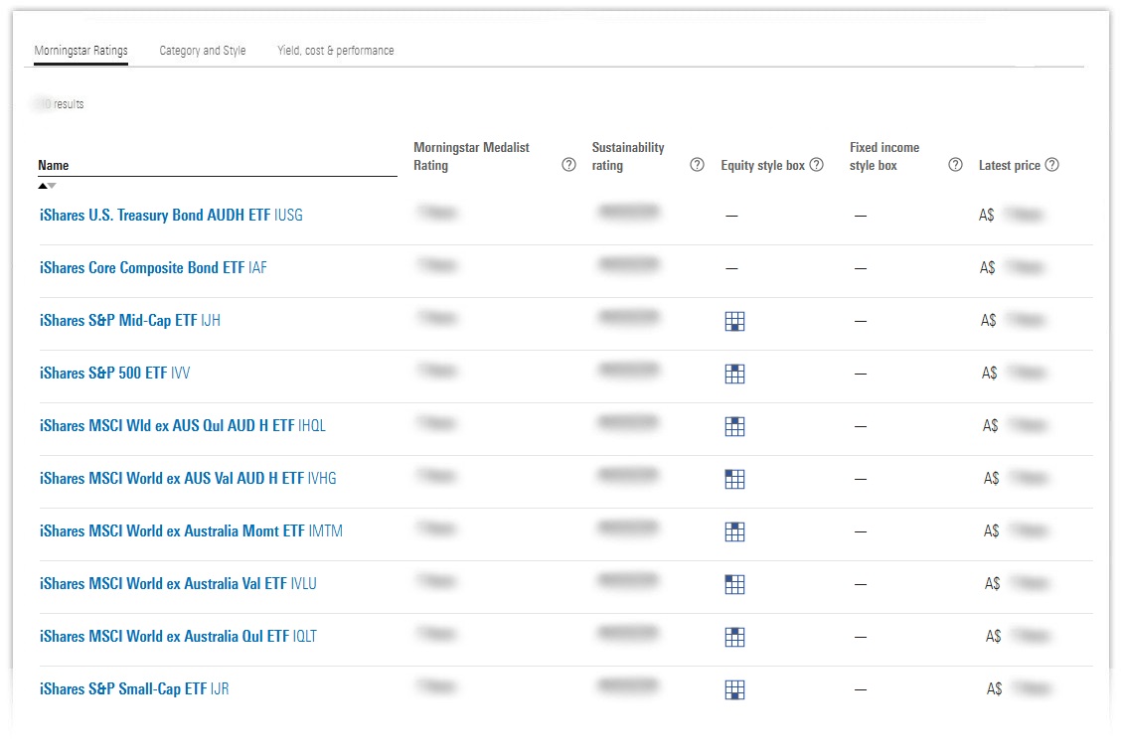Open iShares Core Composite Bond ETF link

pos(153,268)
